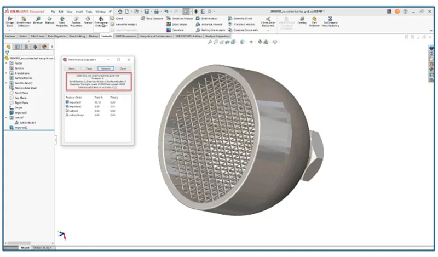Click the Performance Evaluation icon
Viewport: 438px width, 257px height.
click(102, 21)
